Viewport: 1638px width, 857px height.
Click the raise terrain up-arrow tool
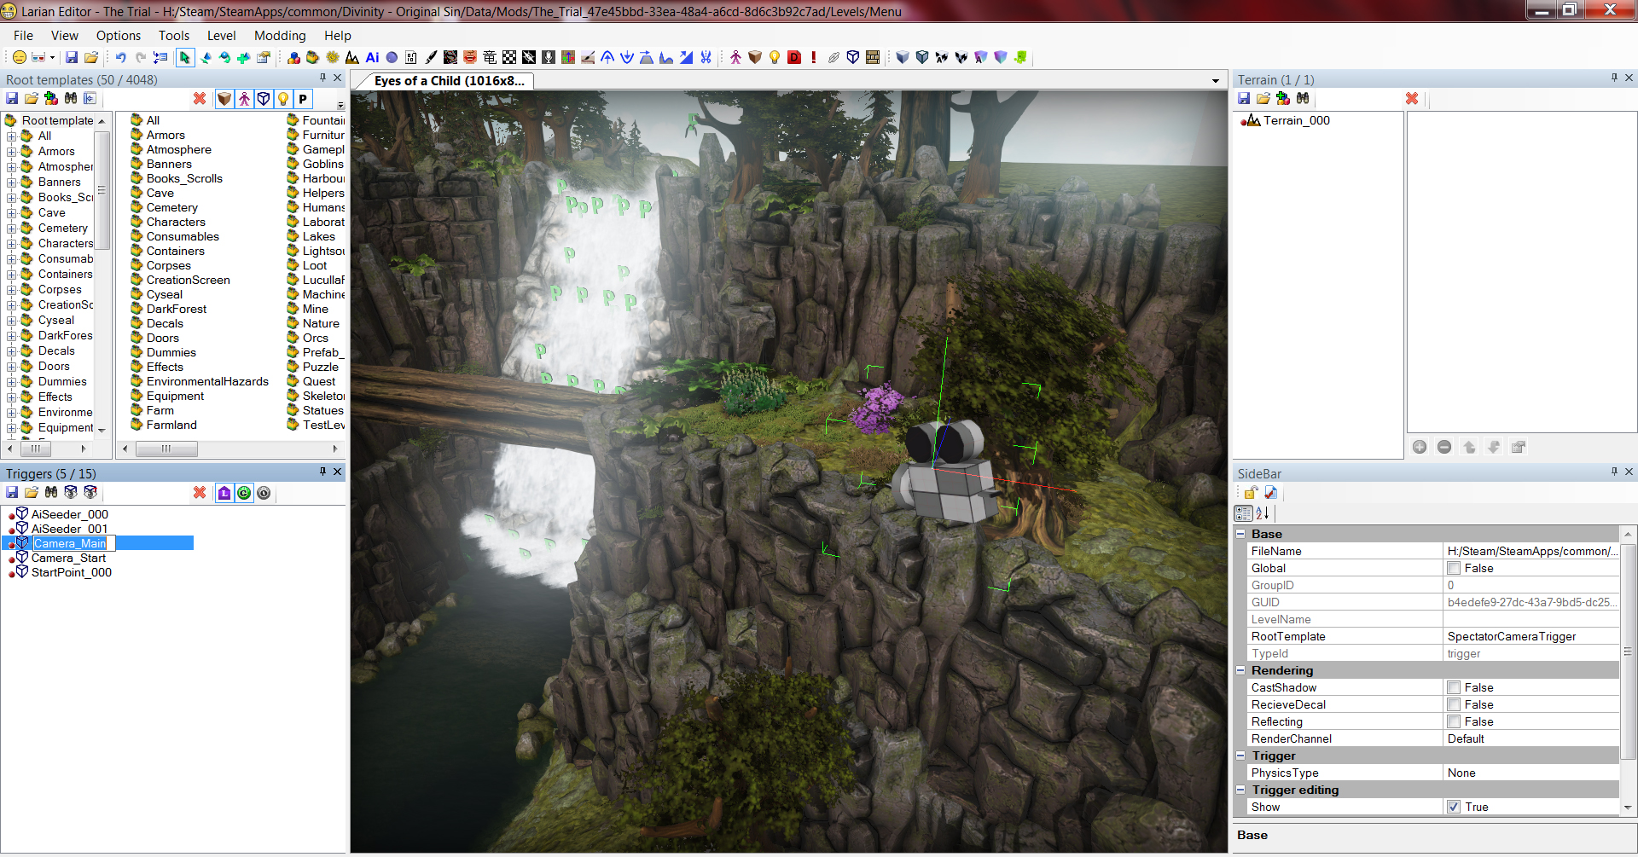(607, 57)
